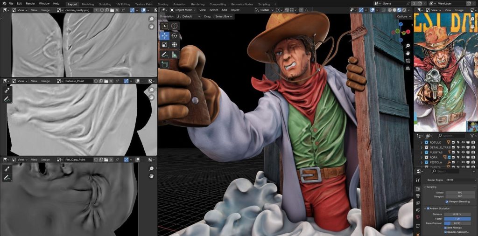Click the Options button in viewport

[404, 16]
